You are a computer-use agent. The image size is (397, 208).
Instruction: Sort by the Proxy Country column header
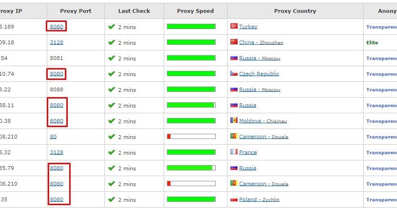click(x=295, y=11)
